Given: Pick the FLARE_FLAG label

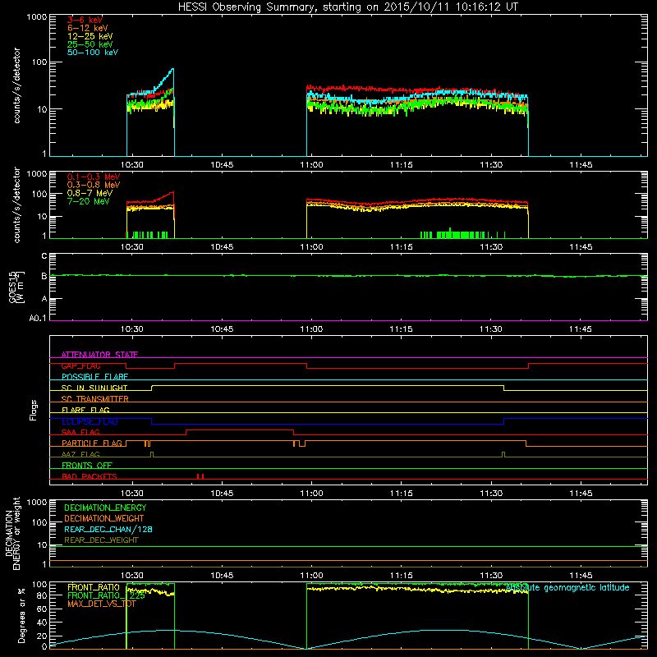Looking at the screenshot, I should (x=85, y=410).
